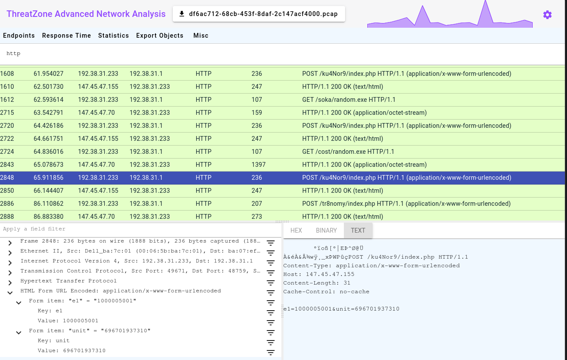Image resolution: width=567 pixels, height=360 pixels.
Task: Select packet 2888 with length 273
Action: (283, 217)
